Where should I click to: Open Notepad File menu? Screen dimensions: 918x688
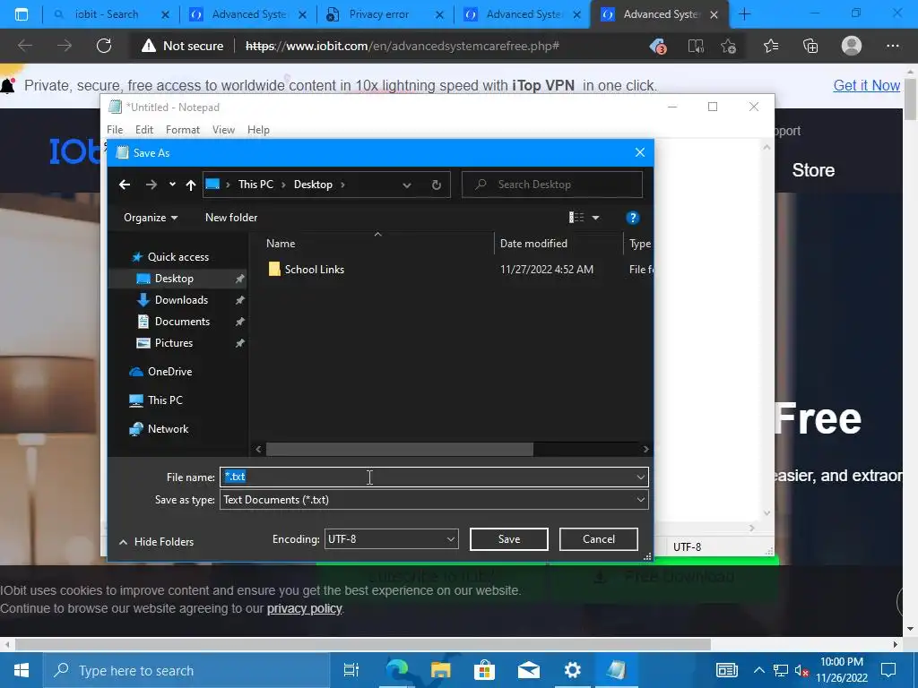pyautogui.click(x=115, y=130)
